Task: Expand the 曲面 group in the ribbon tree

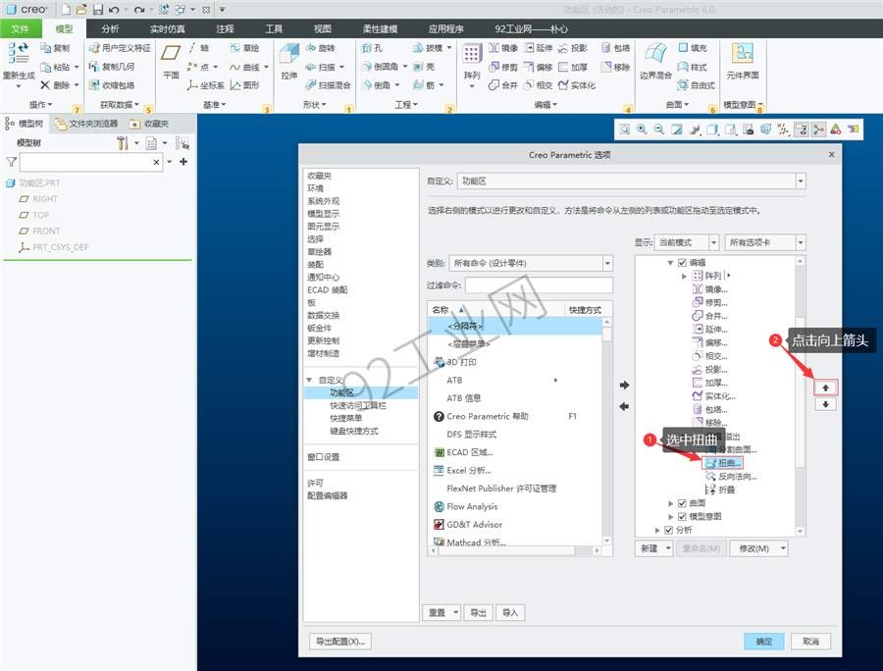Action: coord(671,503)
